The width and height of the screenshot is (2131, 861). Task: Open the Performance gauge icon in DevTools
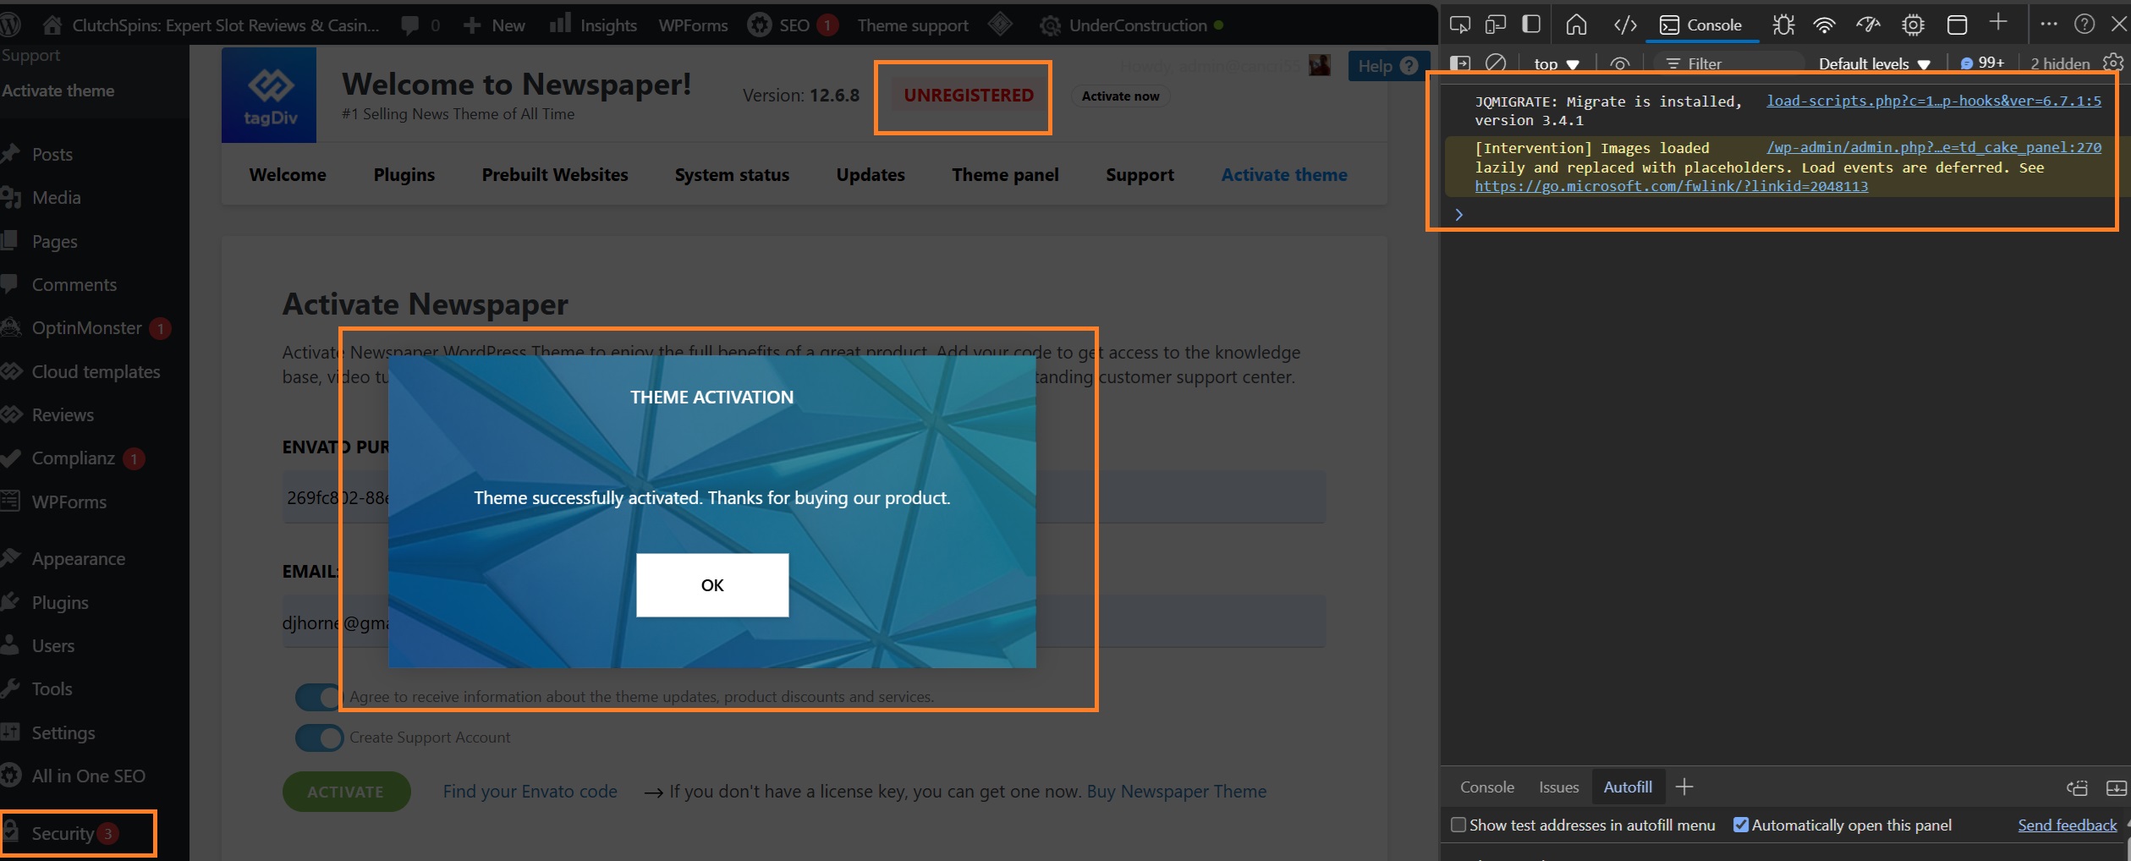click(x=1868, y=25)
